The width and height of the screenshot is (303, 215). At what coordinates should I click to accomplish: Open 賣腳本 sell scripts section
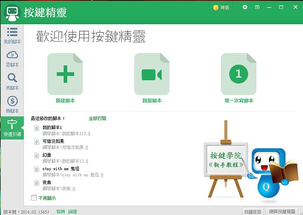12,105
